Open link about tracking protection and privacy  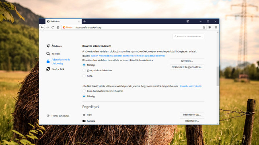[x=128, y=56]
